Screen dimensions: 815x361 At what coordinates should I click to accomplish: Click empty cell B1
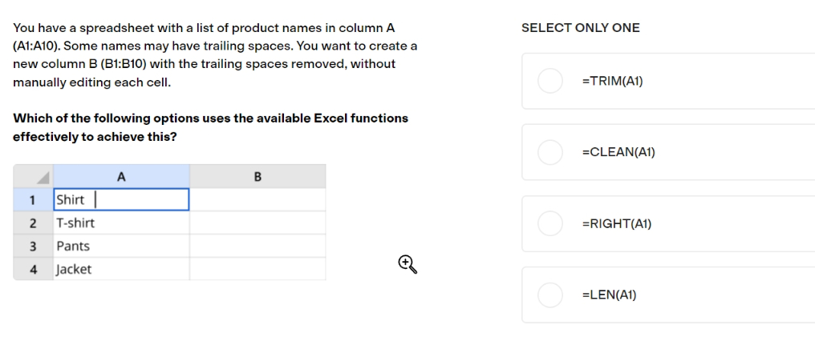pyautogui.click(x=257, y=199)
